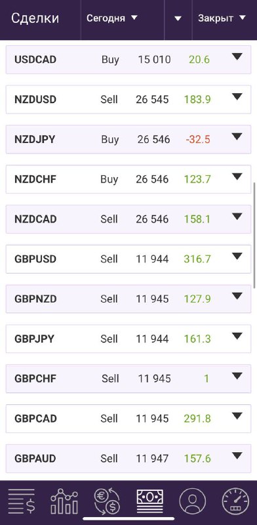Open the euro-dollar currency exchange icon
Viewport: 257px width, 525px height.
(107, 501)
